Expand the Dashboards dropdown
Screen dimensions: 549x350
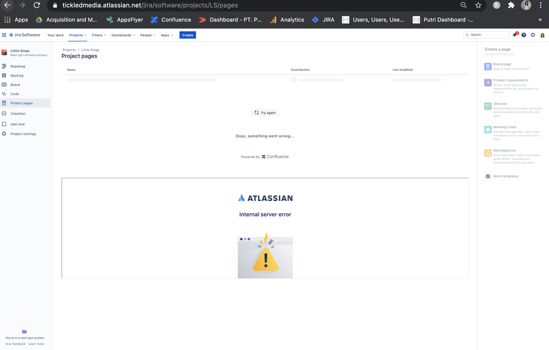(x=123, y=35)
